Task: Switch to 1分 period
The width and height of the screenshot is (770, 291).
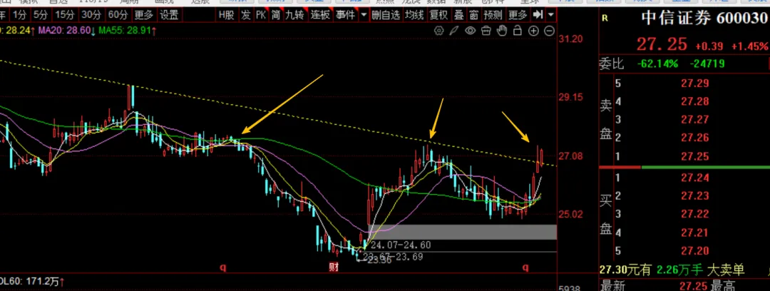Action: click(x=20, y=15)
